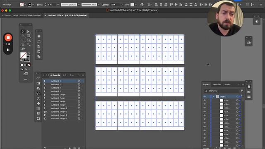Click the filter funnel in Layers panel

point(242,91)
